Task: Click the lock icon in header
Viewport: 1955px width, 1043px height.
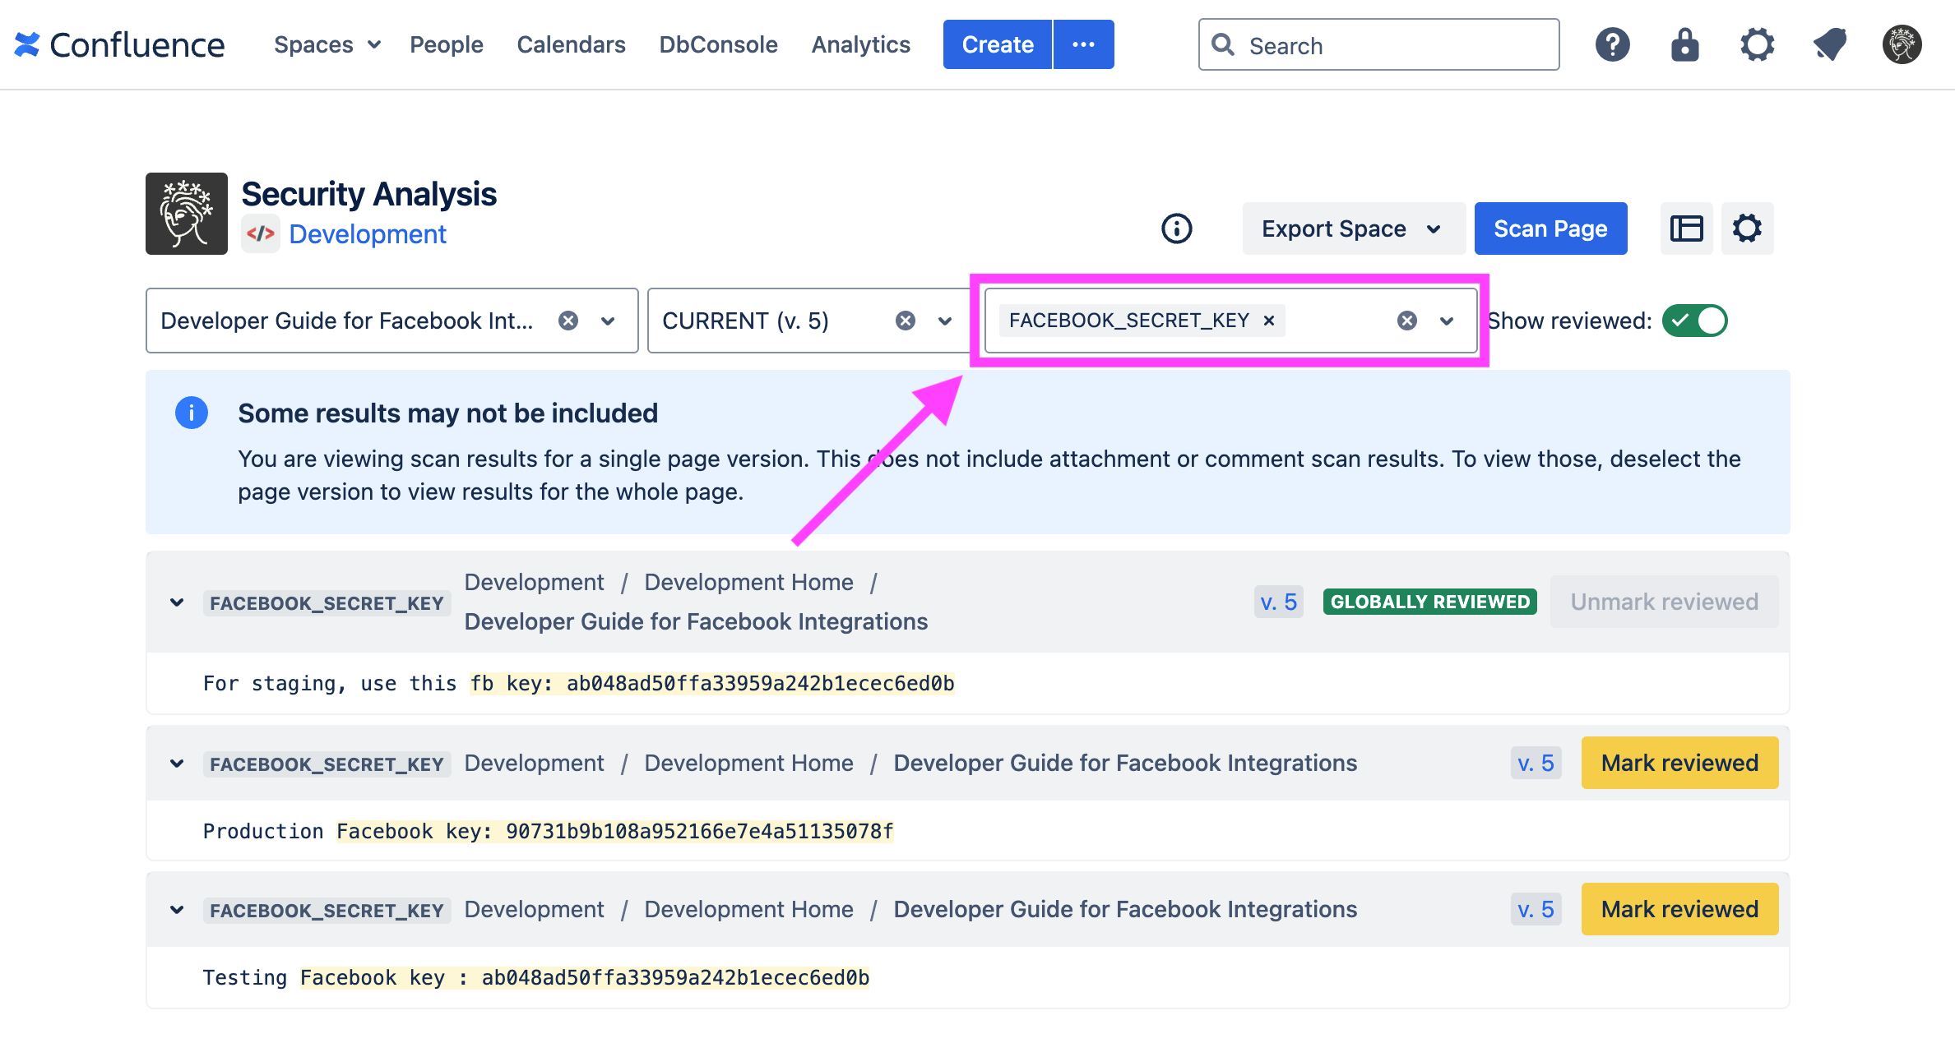Action: point(1684,44)
